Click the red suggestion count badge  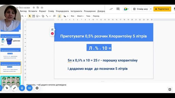(x=52, y=33)
